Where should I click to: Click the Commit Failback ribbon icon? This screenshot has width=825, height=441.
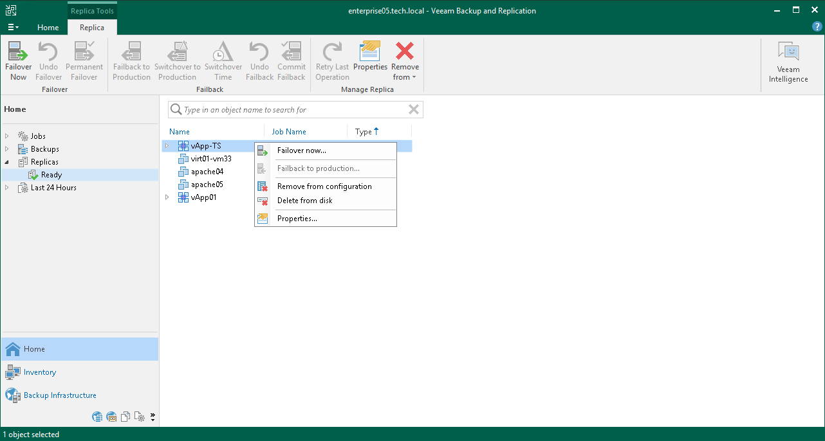point(292,62)
